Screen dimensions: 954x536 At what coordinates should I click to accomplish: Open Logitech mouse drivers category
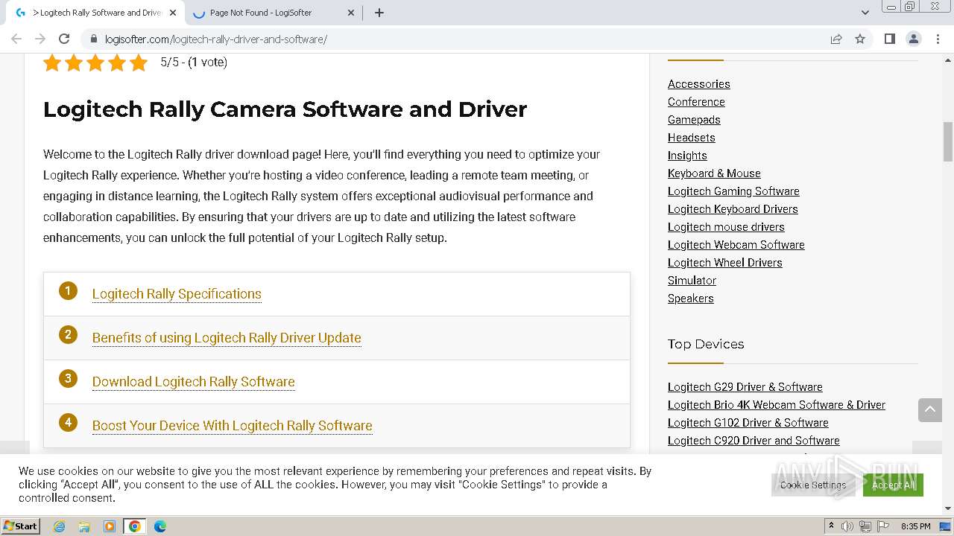pos(726,227)
